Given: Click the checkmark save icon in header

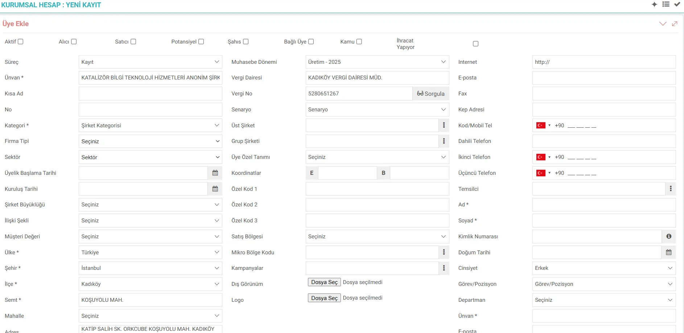Looking at the screenshot, I should [x=677, y=4].
